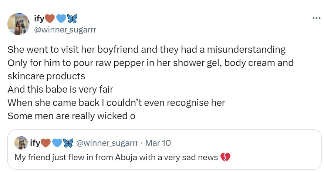324x172 pixels.
Task: Click the line "She went to visit her boyfriend"
Action: (146, 49)
